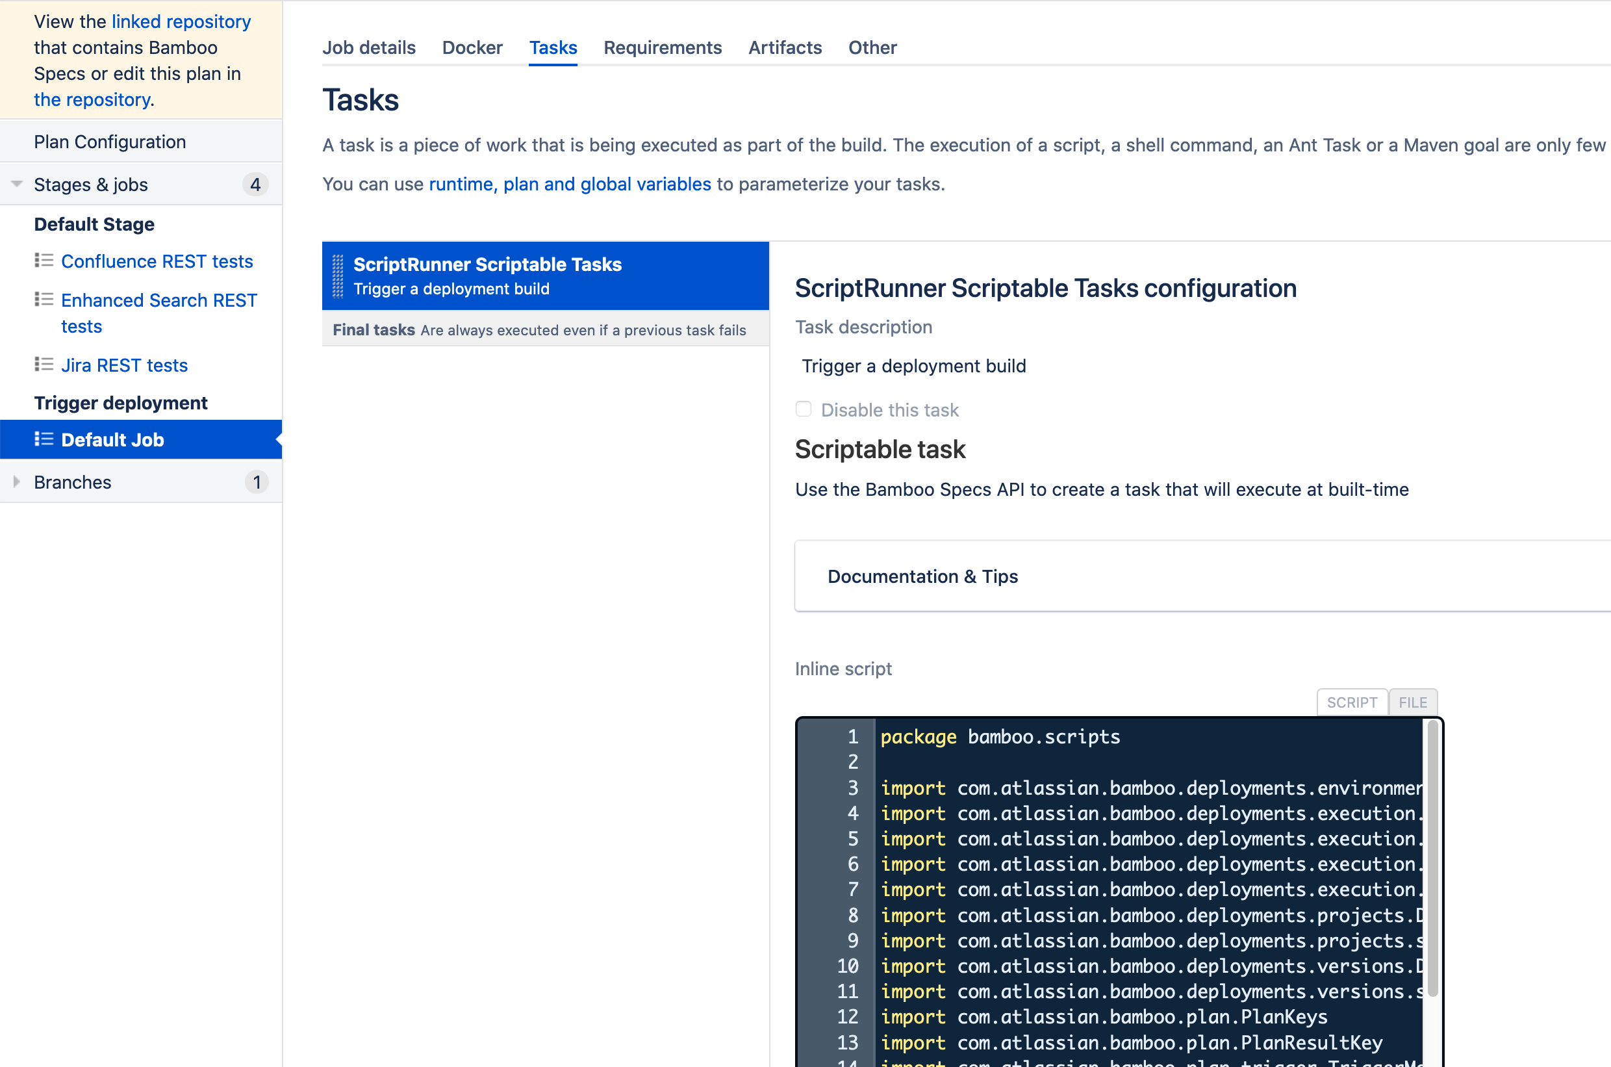Select the SCRIPT mode button
The width and height of the screenshot is (1611, 1067).
pyautogui.click(x=1352, y=702)
